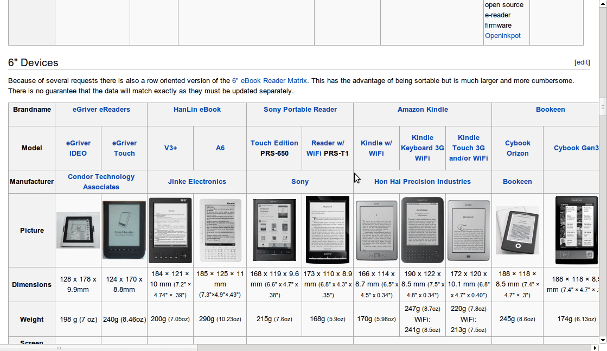Open the Touch Edition model link

pos(274,143)
